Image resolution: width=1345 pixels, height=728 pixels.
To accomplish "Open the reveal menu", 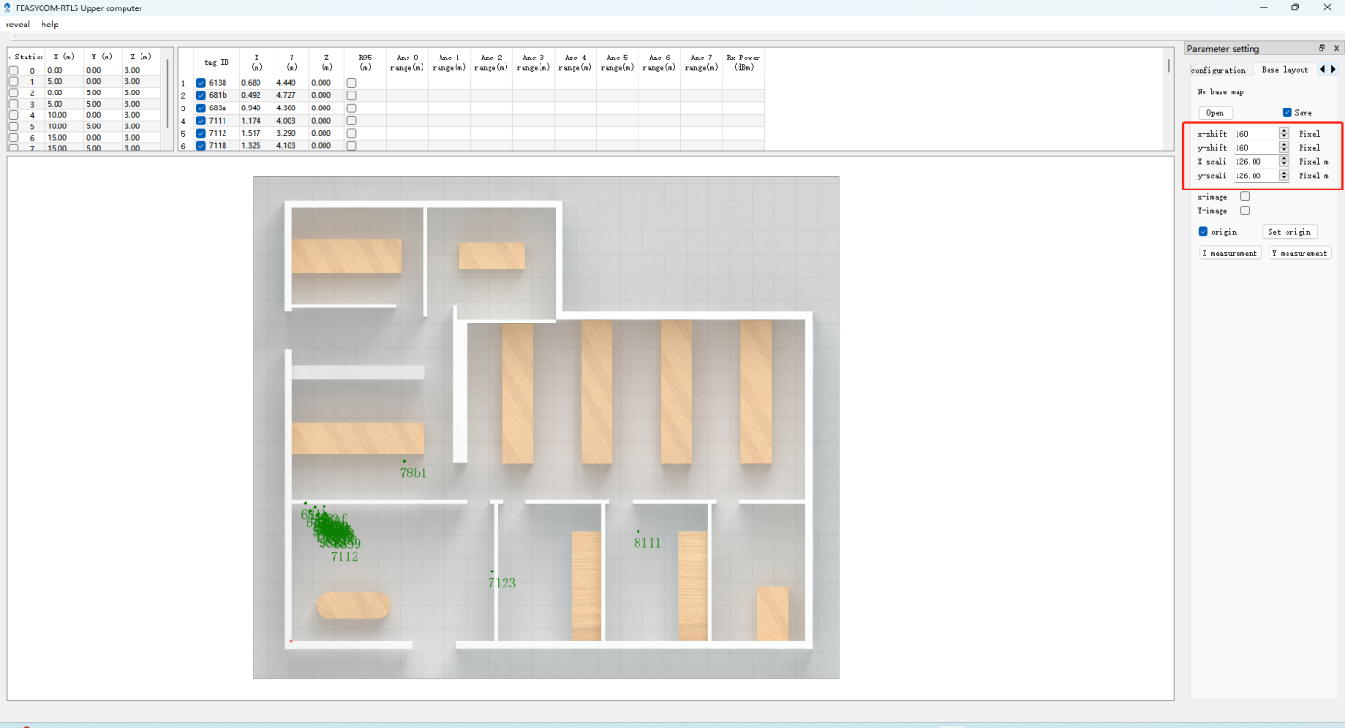I will coord(18,24).
